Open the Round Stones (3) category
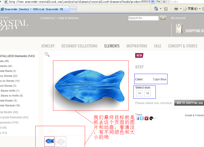This screenshot has width=204, height=147. click(8, 86)
